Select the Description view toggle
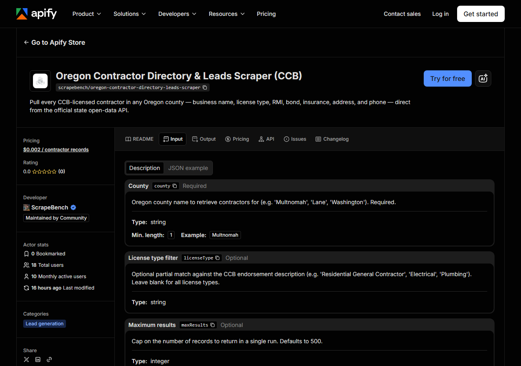 (144, 168)
